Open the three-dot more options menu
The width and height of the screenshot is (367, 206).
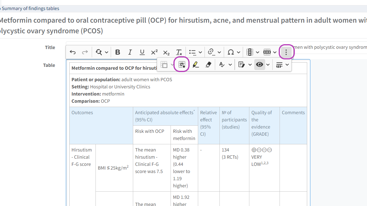tap(286, 52)
